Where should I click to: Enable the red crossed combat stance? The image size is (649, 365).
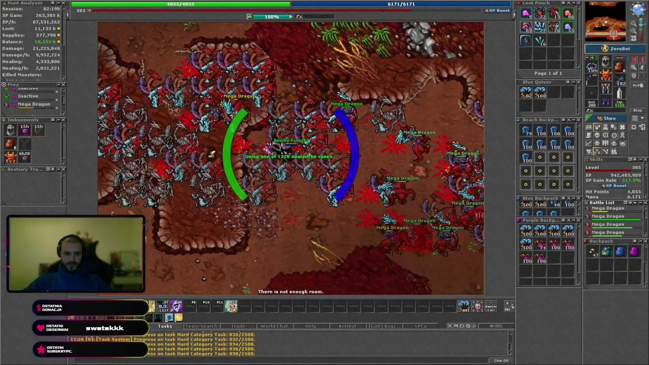pyautogui.click(x=634, y=59)
